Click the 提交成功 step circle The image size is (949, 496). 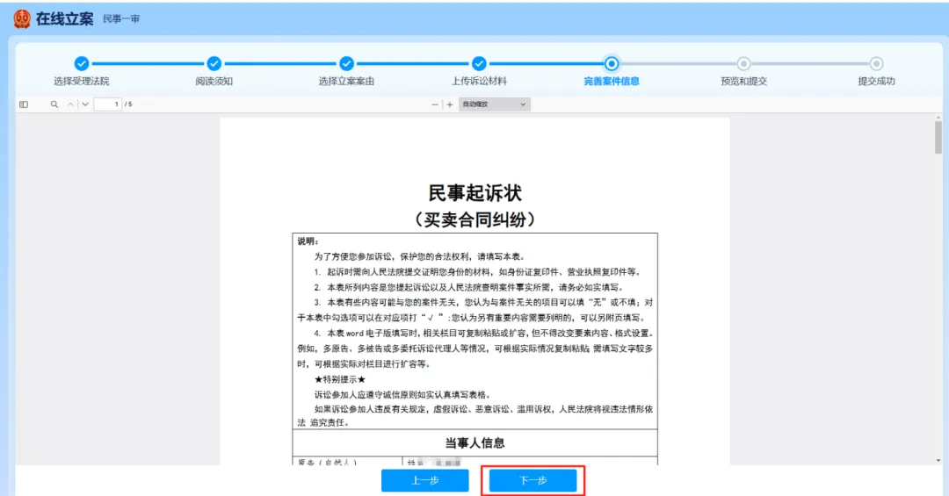pyautogui.click(x=876, y=63)
